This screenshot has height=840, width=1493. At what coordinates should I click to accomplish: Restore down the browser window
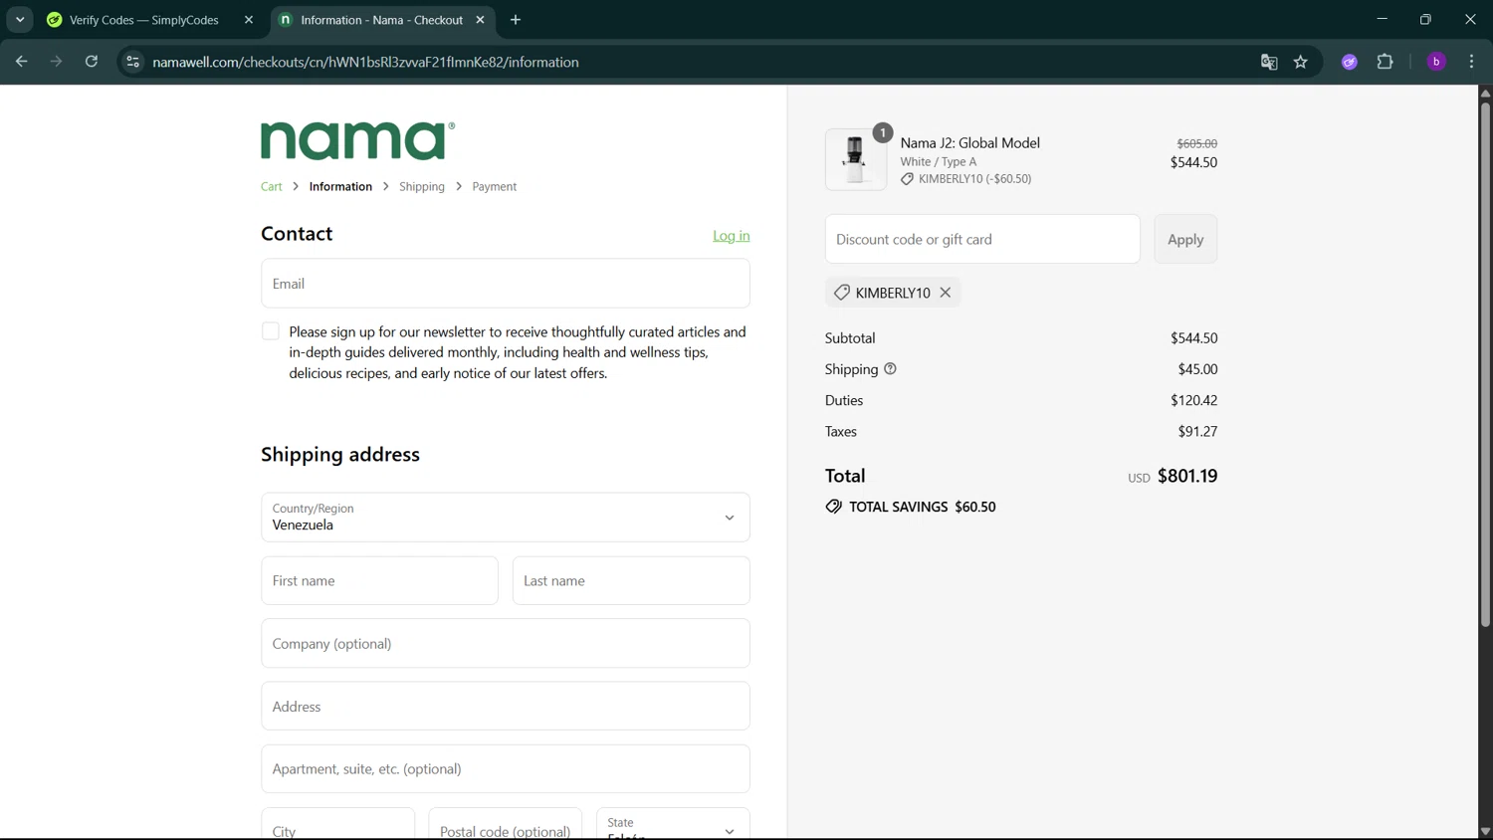1426,20
